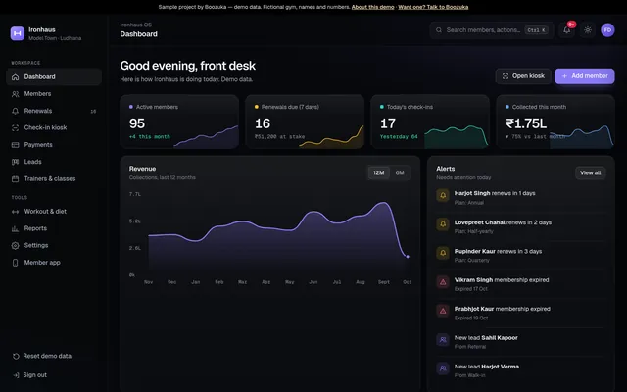Open Vikram Singh membership expired alert
627x392 pixels.
coord(520,284)
